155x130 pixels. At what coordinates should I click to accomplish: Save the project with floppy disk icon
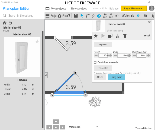pos(76,15)
